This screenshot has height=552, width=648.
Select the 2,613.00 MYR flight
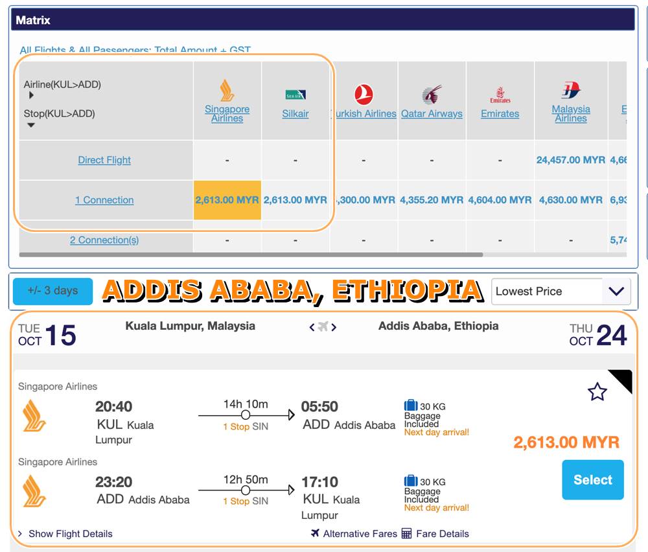pyautogui.click(x=593, y=479)
